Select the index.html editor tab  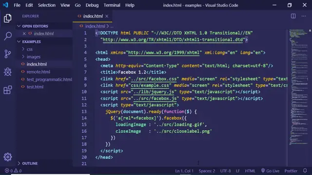click(93, 16)
